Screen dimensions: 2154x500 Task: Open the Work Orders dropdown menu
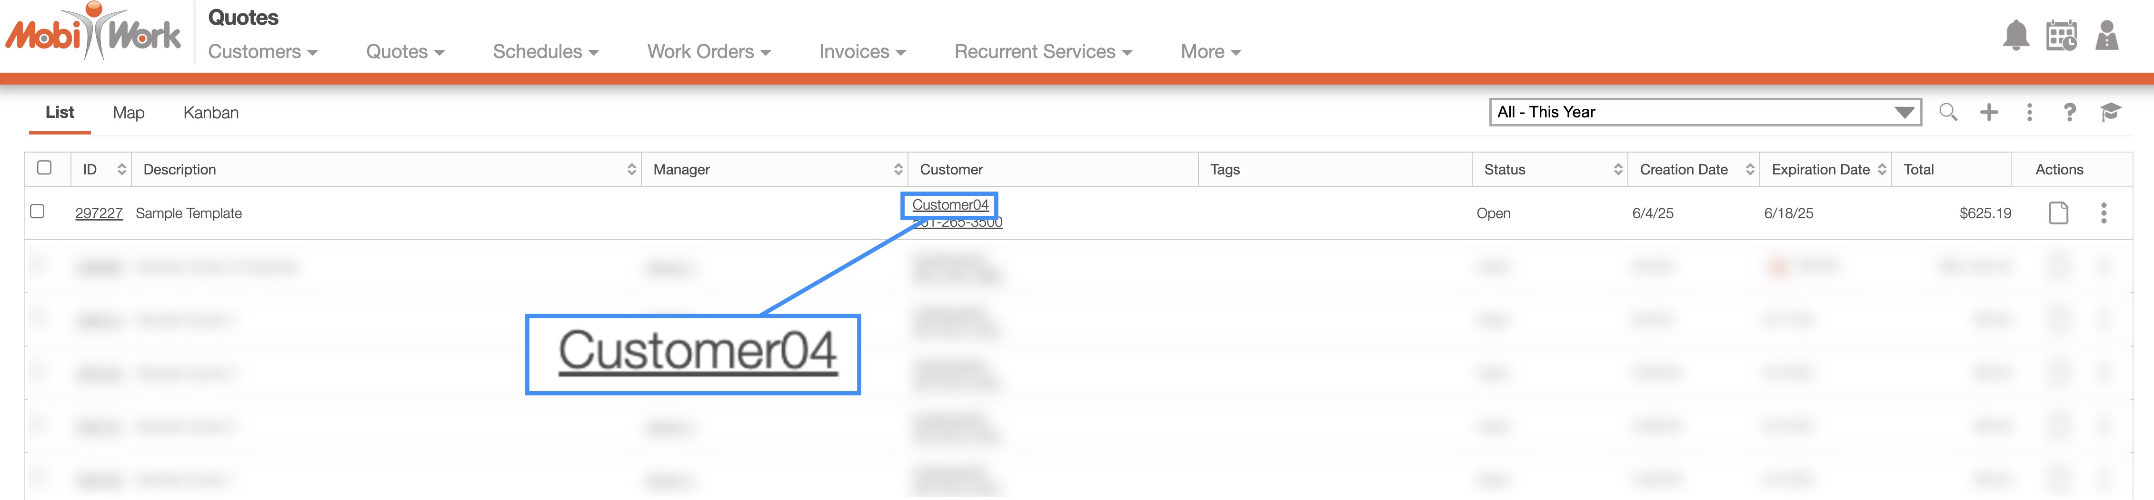708,52
